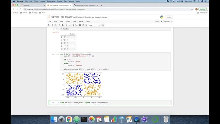Reload the current page
The image size is (220, 124).
coord(21,9)
